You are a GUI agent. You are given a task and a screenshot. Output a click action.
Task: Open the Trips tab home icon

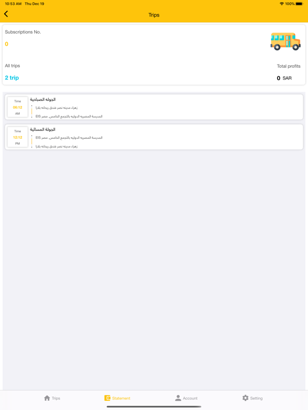(47, 398)
